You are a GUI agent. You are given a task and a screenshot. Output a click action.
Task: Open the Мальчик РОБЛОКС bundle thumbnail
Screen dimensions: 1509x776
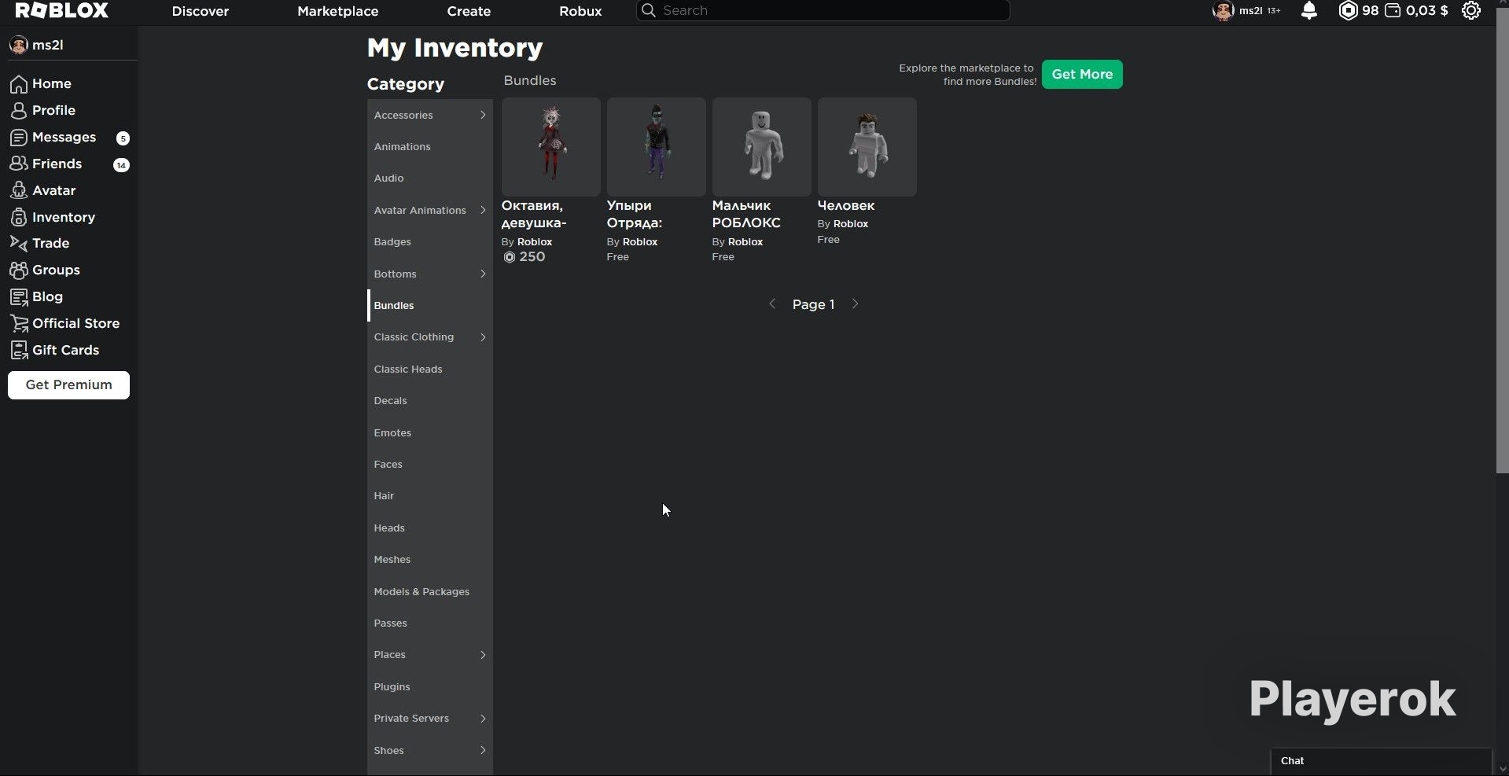pos(762,147)
